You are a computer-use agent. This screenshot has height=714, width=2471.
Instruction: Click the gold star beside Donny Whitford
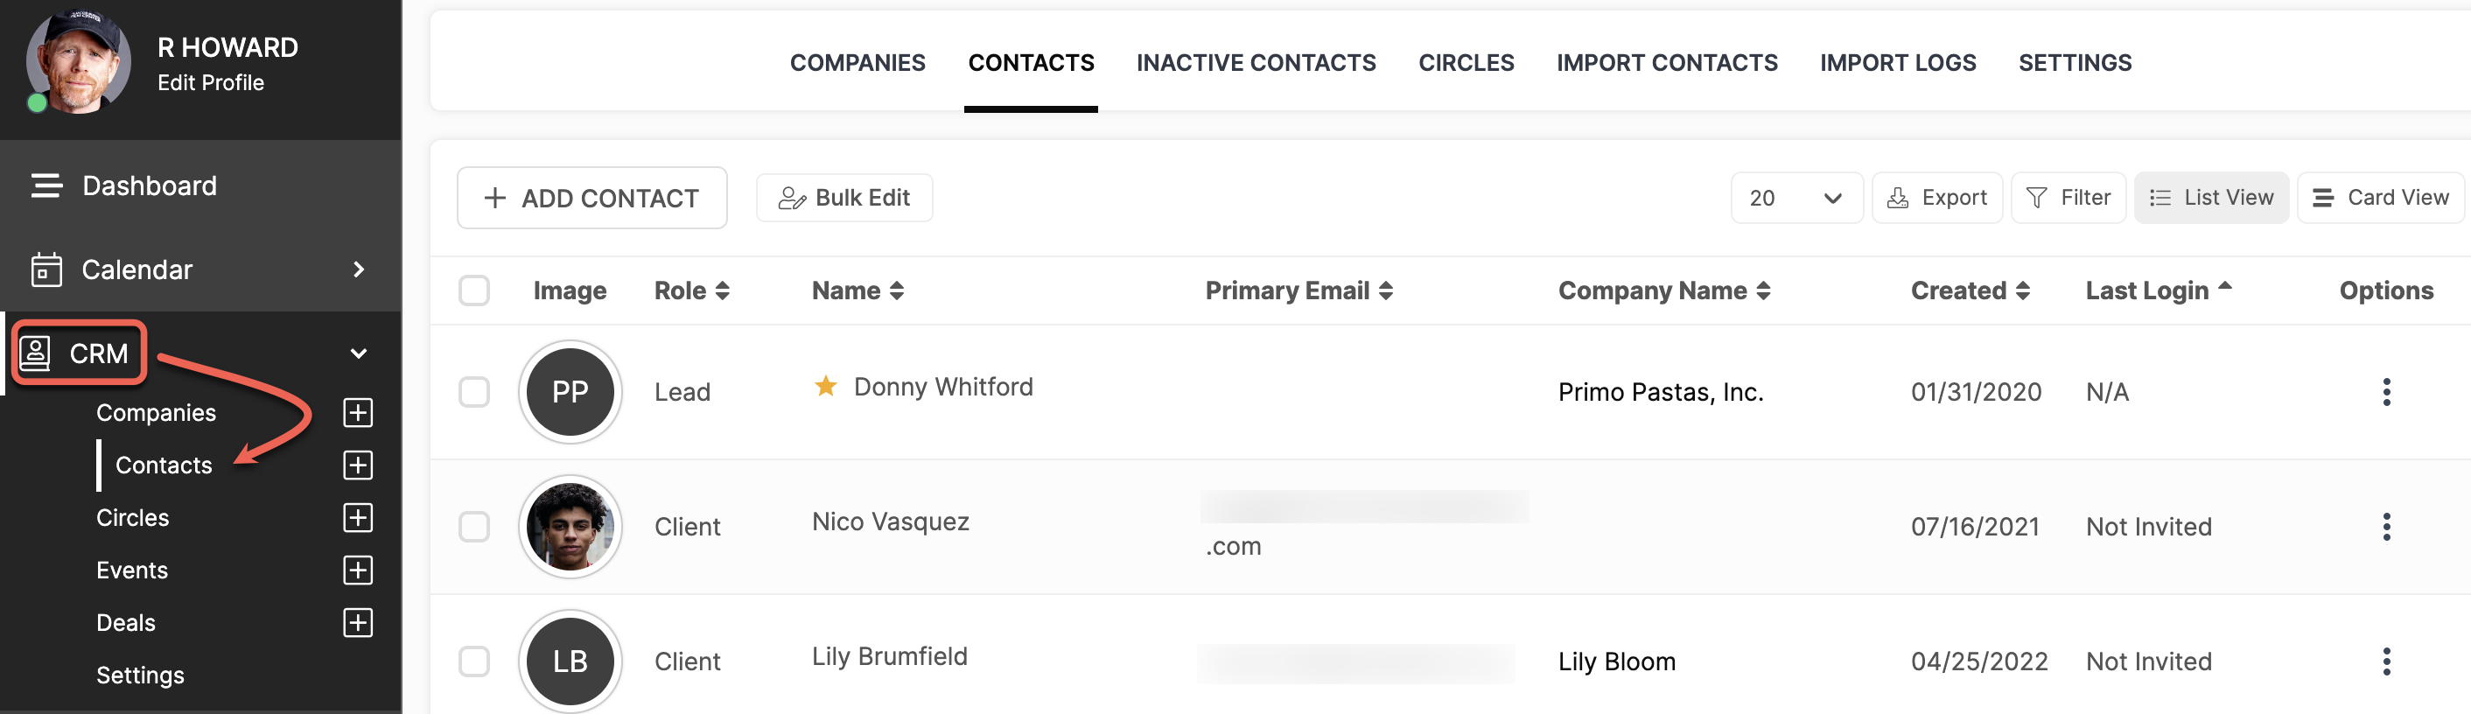point(825,386)
